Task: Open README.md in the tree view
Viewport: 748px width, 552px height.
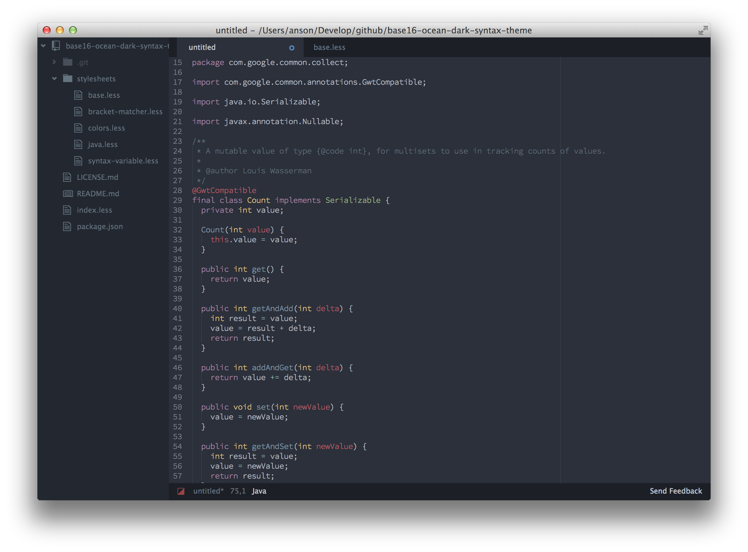Action: coord(98,194)
